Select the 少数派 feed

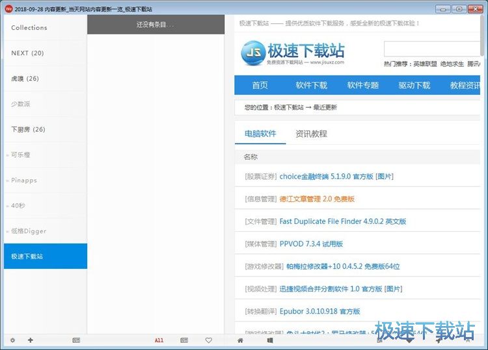46,104
